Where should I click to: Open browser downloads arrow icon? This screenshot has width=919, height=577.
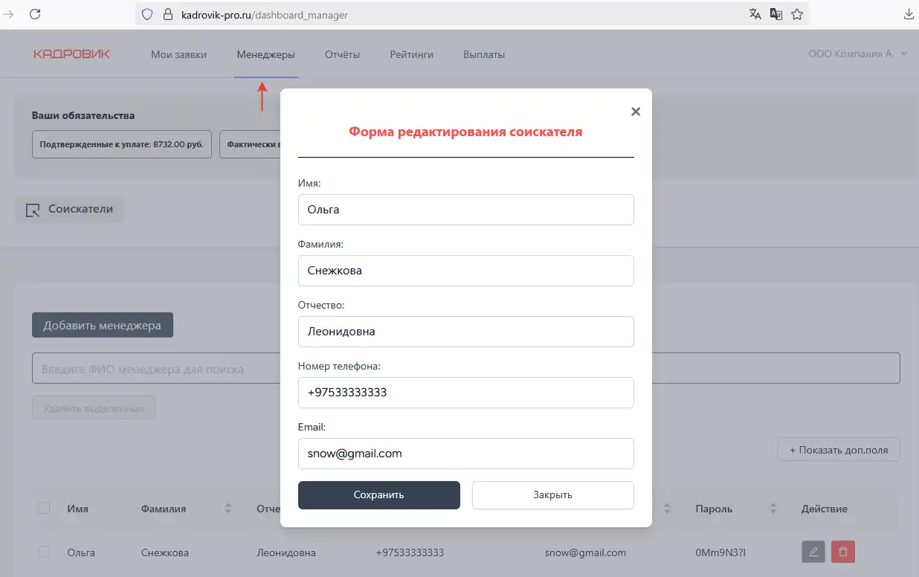[x=908, y=14]
